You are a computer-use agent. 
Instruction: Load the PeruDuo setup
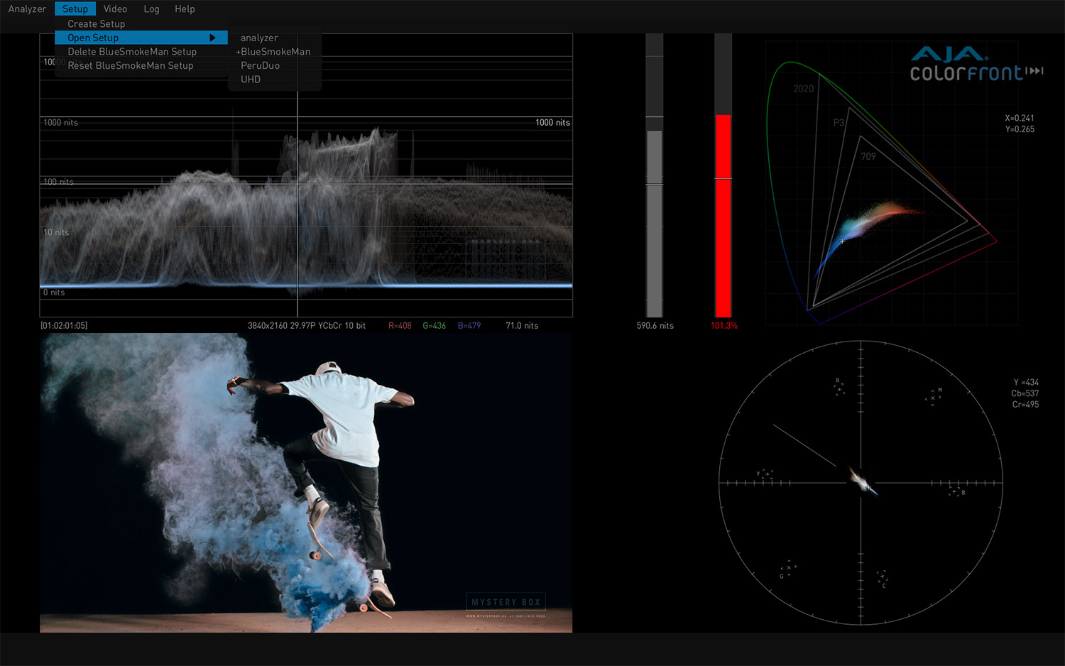[x=260, y=65]
